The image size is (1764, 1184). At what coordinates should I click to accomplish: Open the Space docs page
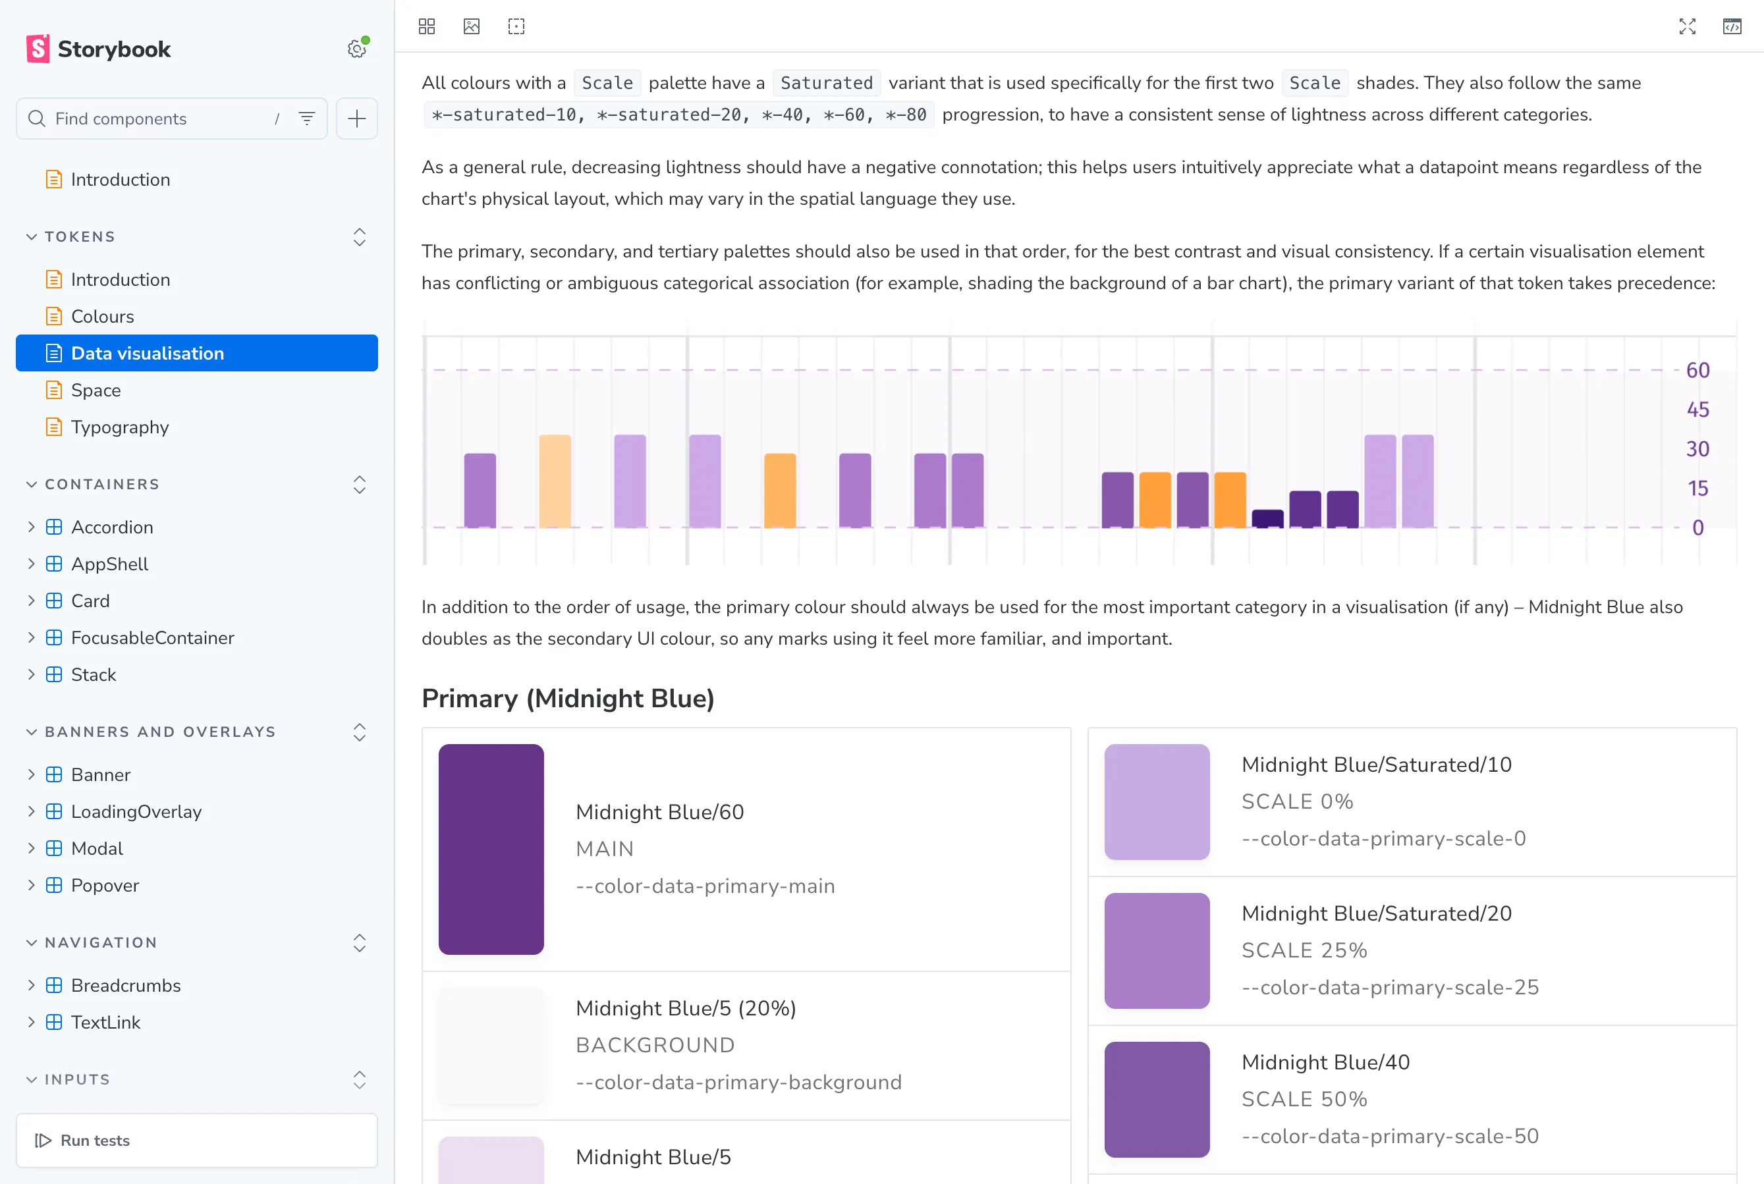(x=196, y=390)
